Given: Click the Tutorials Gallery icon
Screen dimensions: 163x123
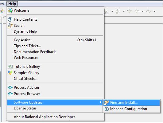Looking at the screenshot, I should click(10, 67).
